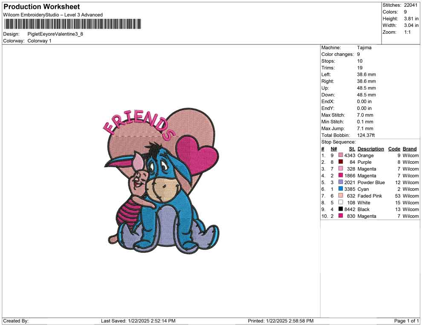Image resolution: width=422 pixels, height=325 pixels.
Task: Click the code '53' in Faded Pink row
Action: point(398,196)
